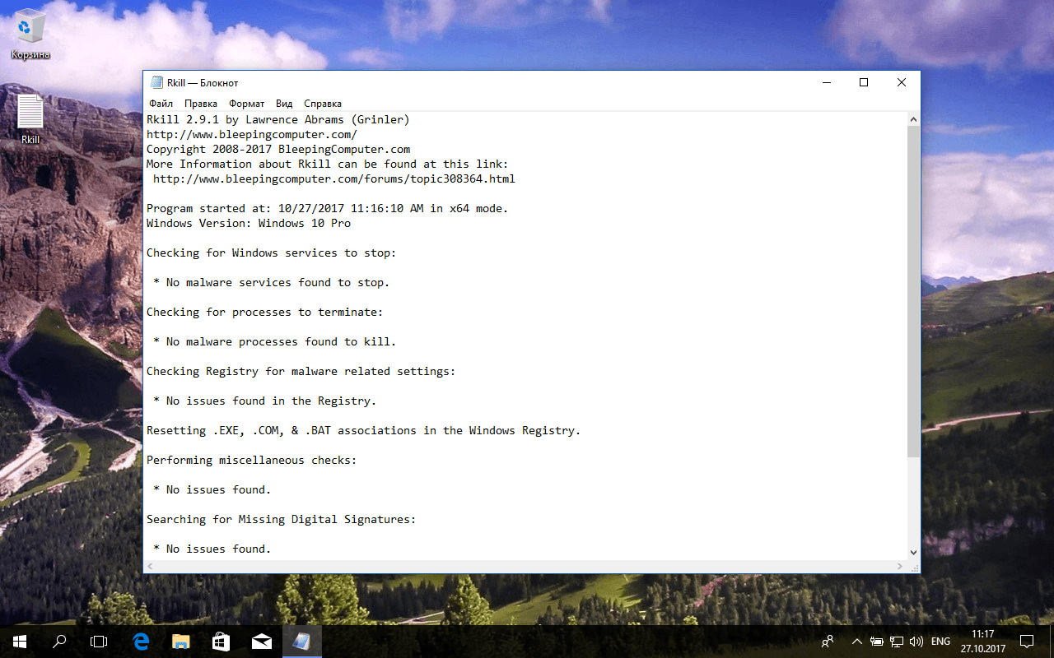This screenshot has width=1054, height=658.
Task: Click the line "Rkill 2.9.1 by Lawrence Abrams (Grinler)"
Action: pos(278,119)
